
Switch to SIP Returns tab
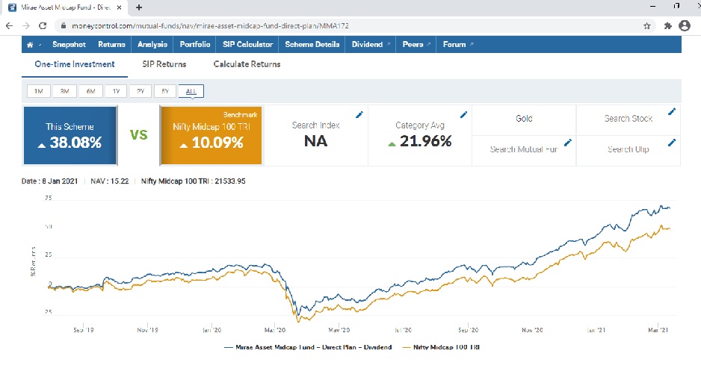(x=164, y=64)
